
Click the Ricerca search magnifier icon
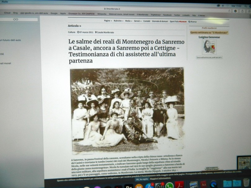(189, 22)
